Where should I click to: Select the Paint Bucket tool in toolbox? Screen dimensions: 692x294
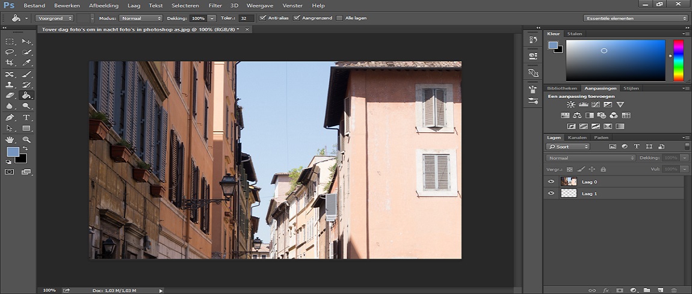pyautogui.click(x=26, y=95)
